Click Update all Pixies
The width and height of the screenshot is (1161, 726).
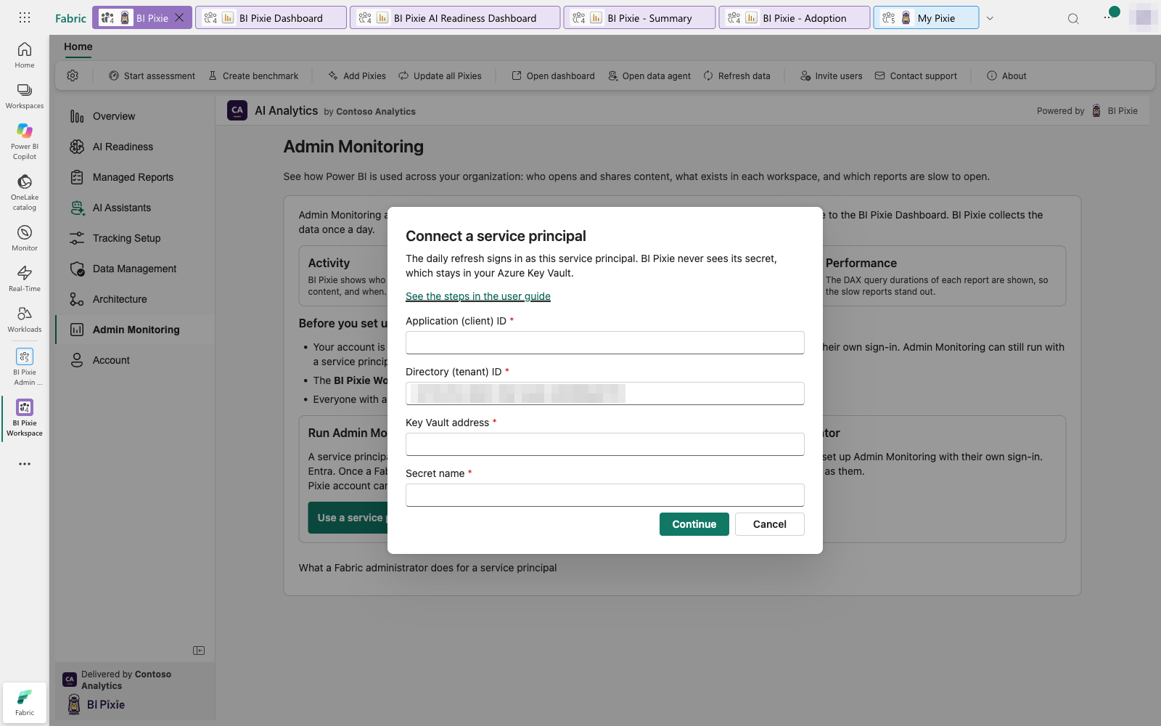point(440,76)
